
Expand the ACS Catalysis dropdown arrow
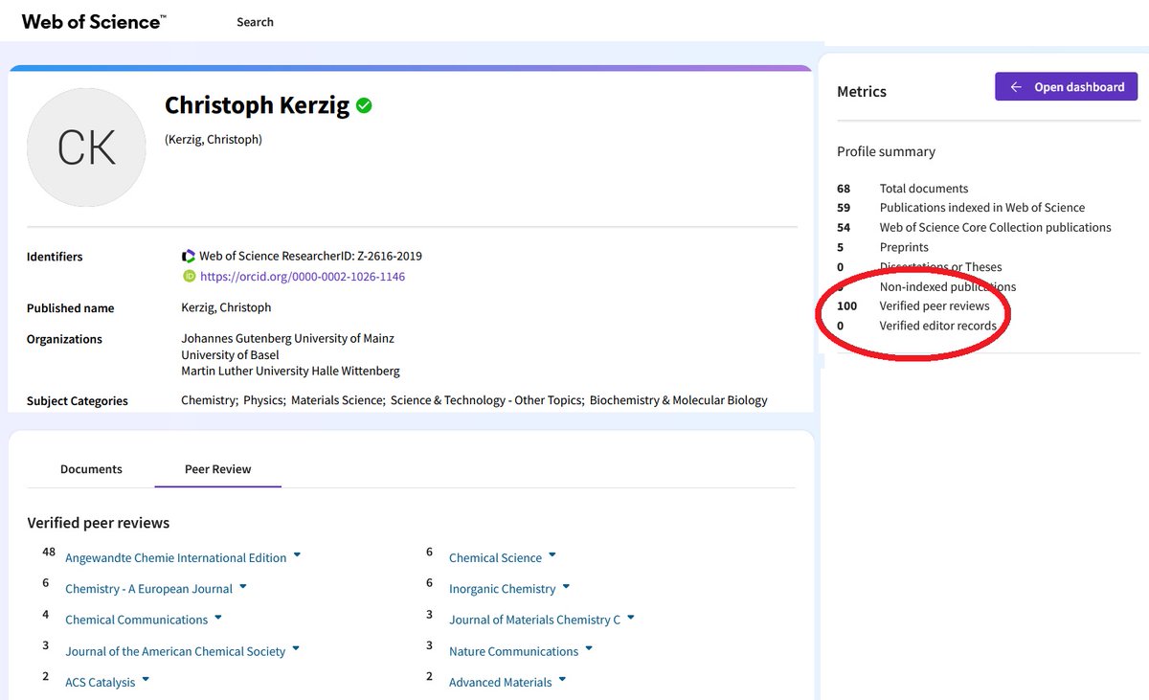coord(146,680)
